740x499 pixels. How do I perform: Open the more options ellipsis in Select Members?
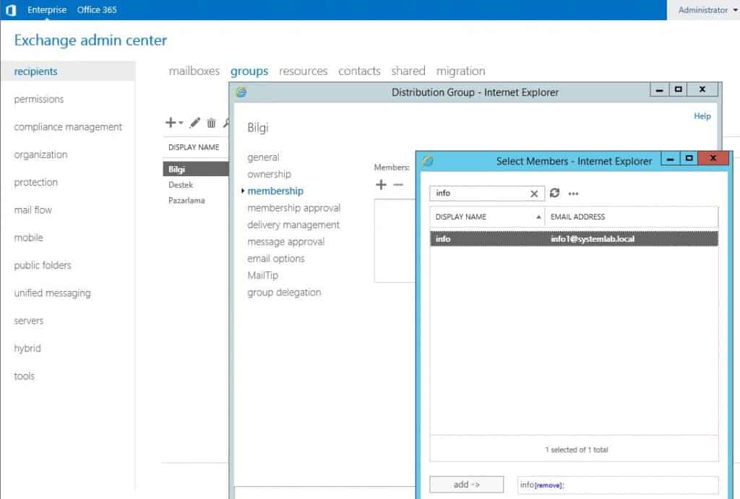coord(574,194)
